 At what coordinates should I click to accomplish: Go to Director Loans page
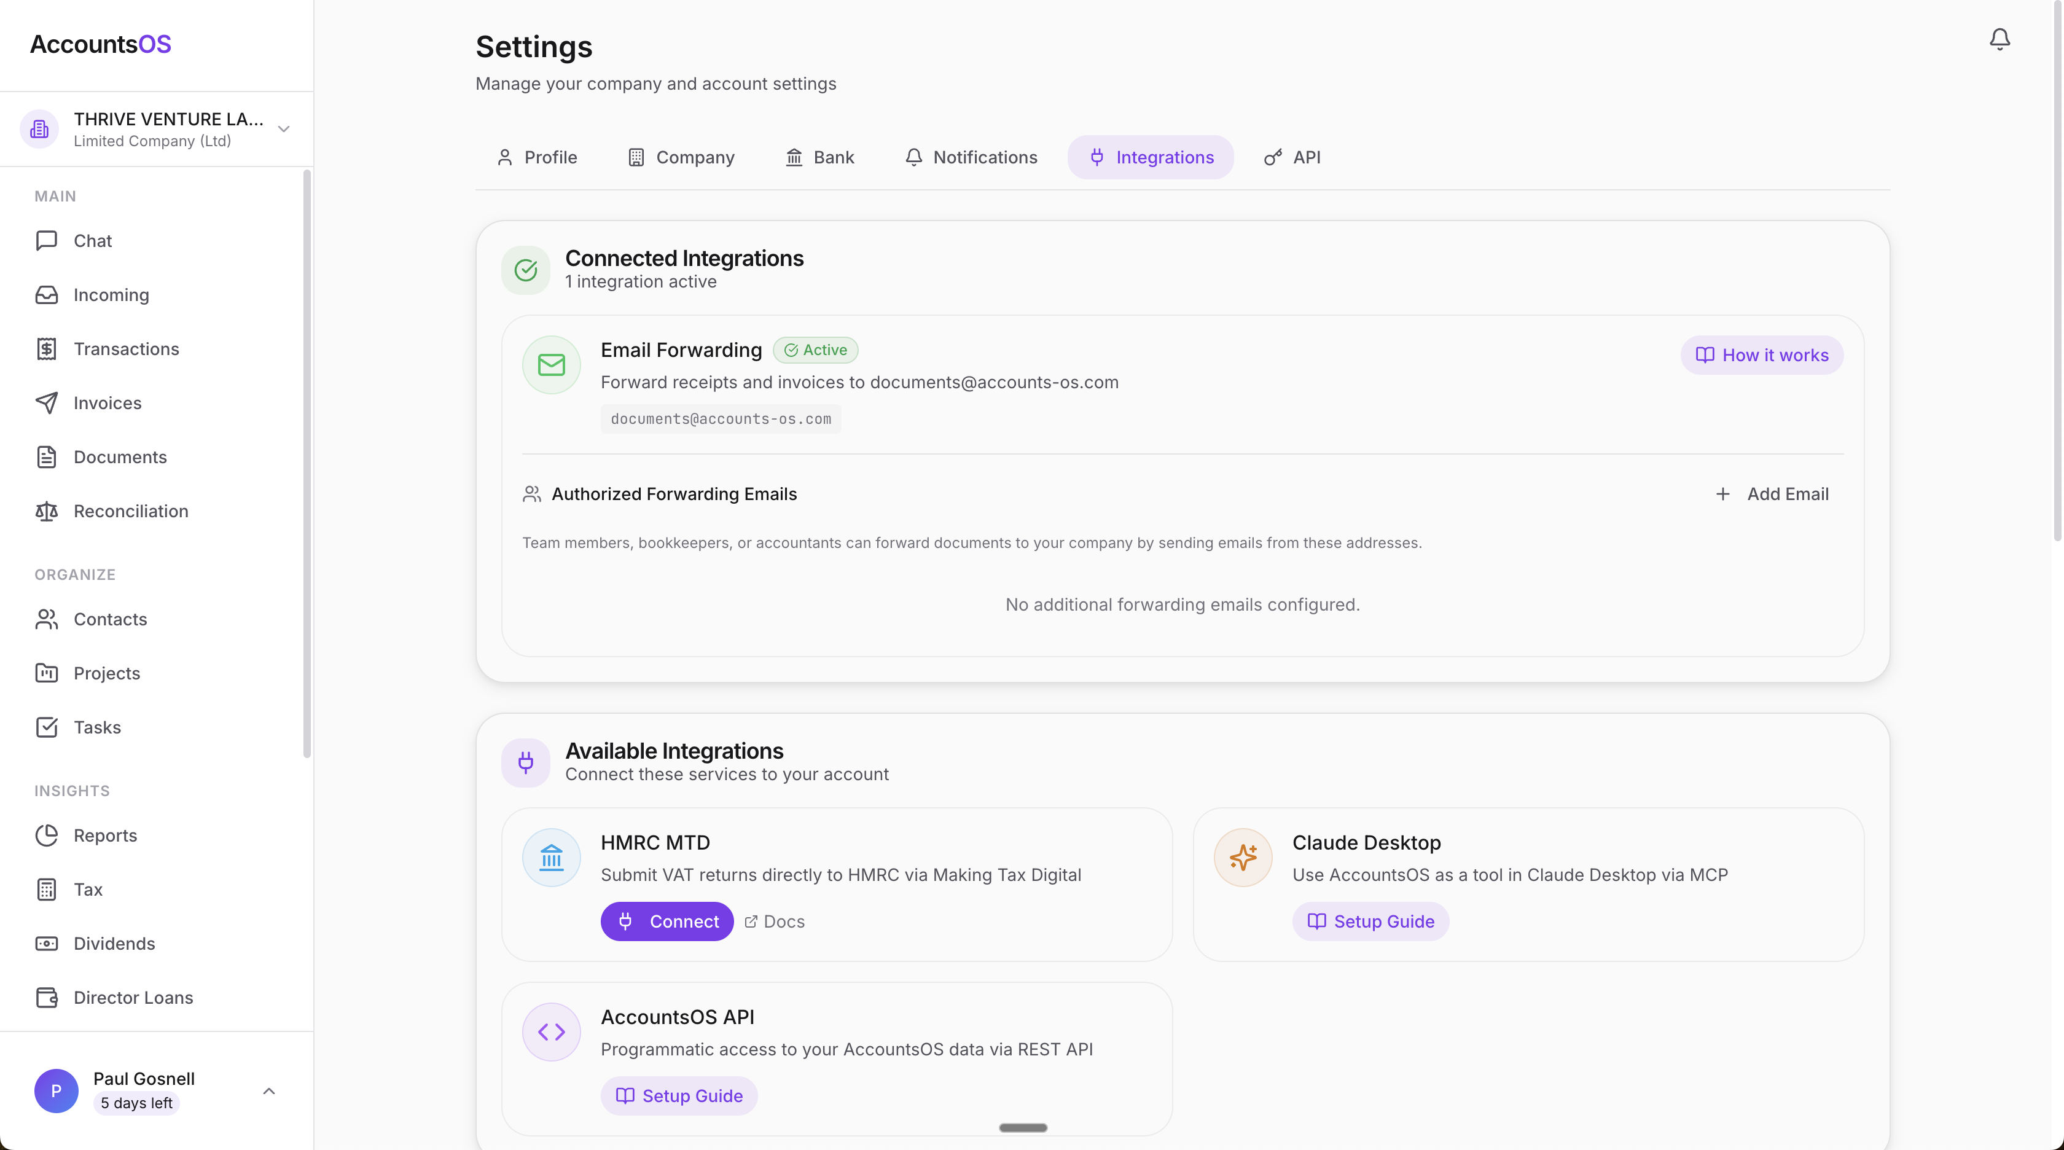(x=133, y=997)
